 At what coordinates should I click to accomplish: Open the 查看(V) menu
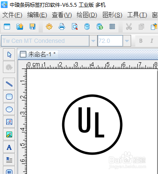pos(62,15)
